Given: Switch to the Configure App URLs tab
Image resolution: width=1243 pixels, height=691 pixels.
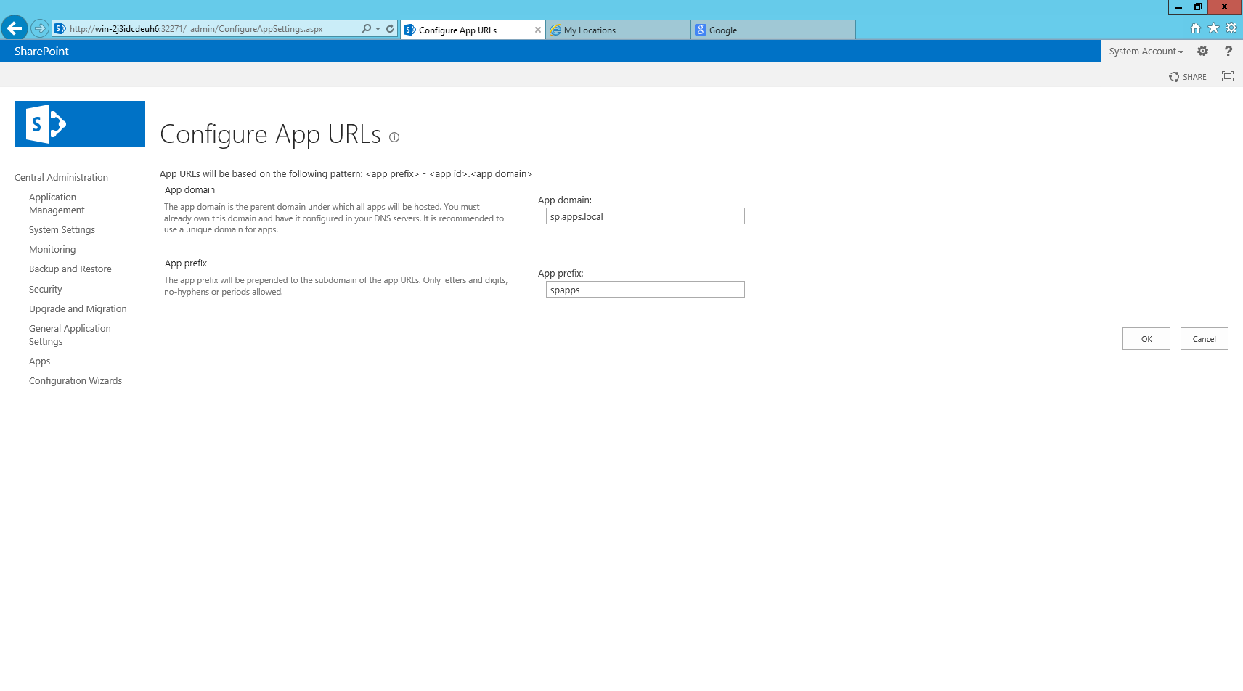Looking at the screenshot, I should click(x=473, y=30).
